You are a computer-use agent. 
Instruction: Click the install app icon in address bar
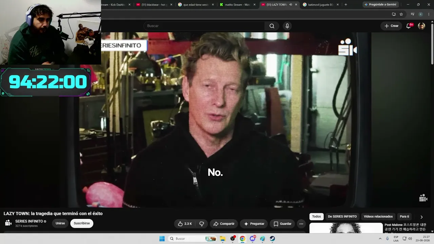[x=394, y=14]
